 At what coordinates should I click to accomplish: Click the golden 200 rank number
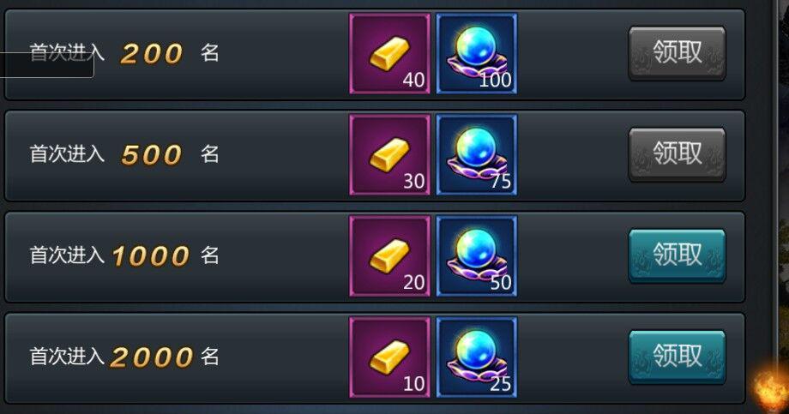[x=152, y=53]
